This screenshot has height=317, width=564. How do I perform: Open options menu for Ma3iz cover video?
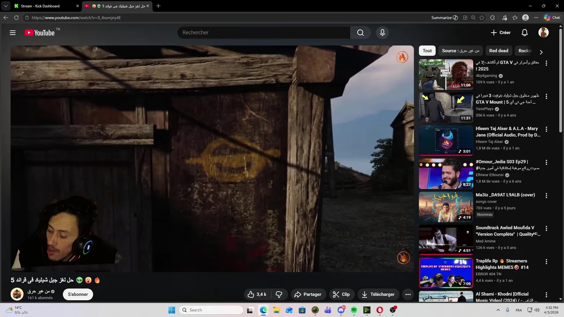(x=546, y=195)
